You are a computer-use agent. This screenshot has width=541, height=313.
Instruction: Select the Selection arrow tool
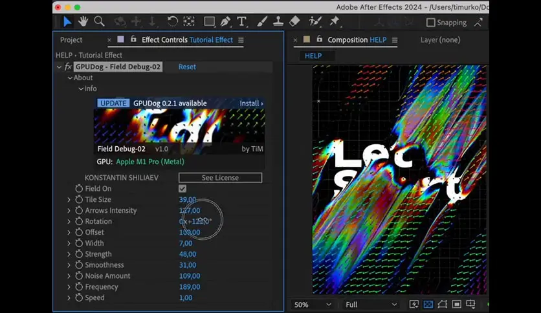coord(67,22)
